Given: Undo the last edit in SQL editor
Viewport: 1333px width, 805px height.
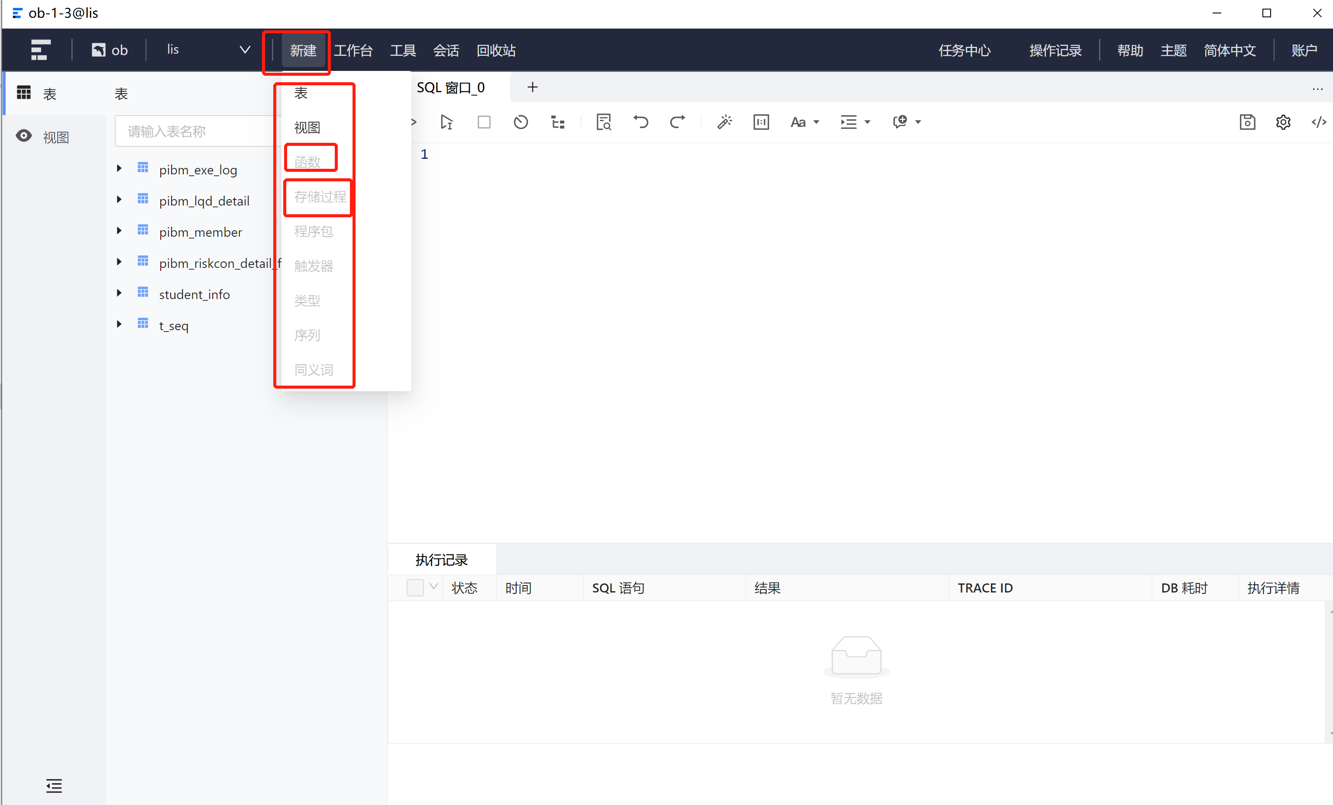Looking at the screenshot, I should pyautogui.click(x=640, y=122).
